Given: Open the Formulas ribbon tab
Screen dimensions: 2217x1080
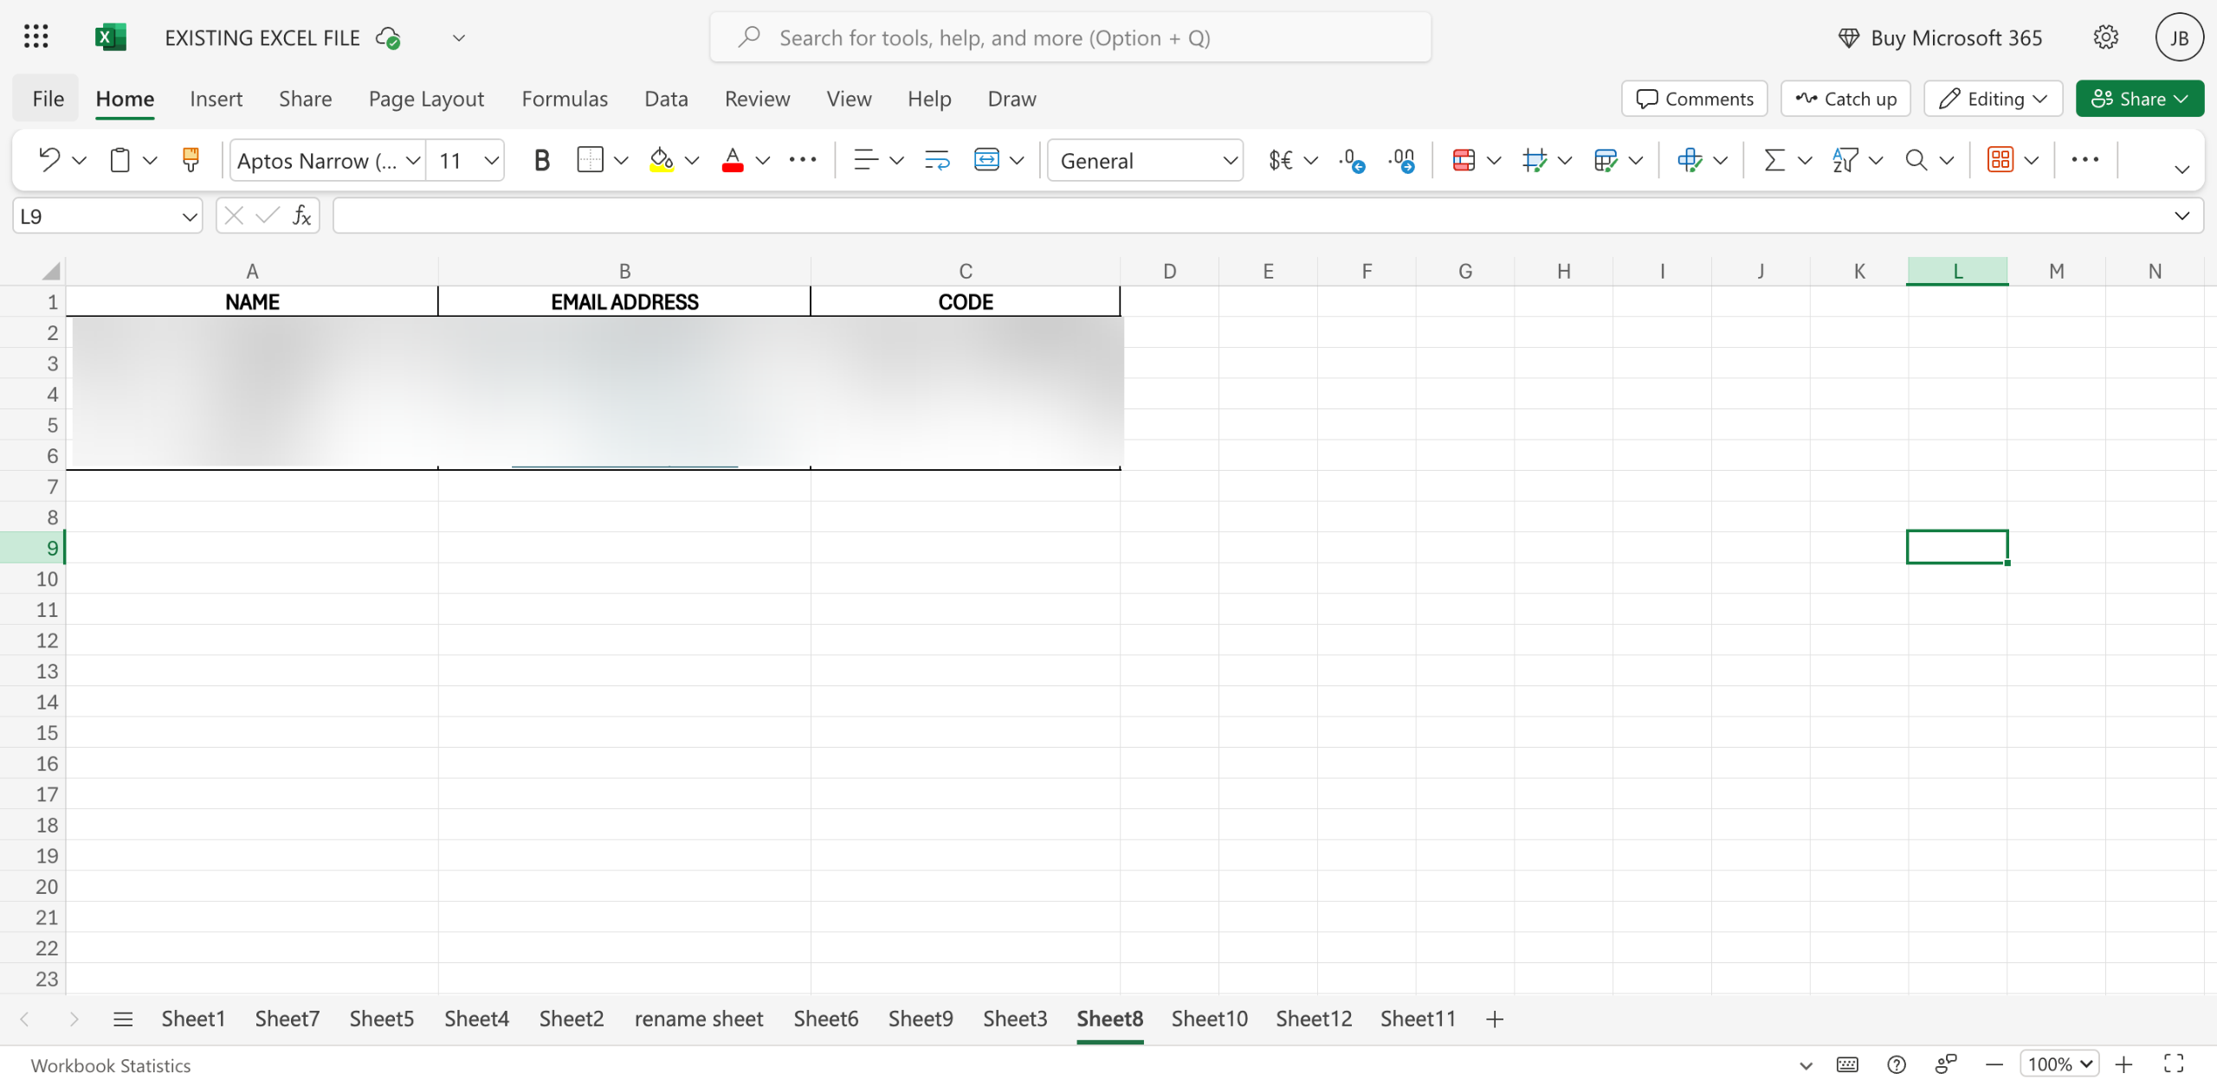Looking at the screenshot, I should click(565, 99).
